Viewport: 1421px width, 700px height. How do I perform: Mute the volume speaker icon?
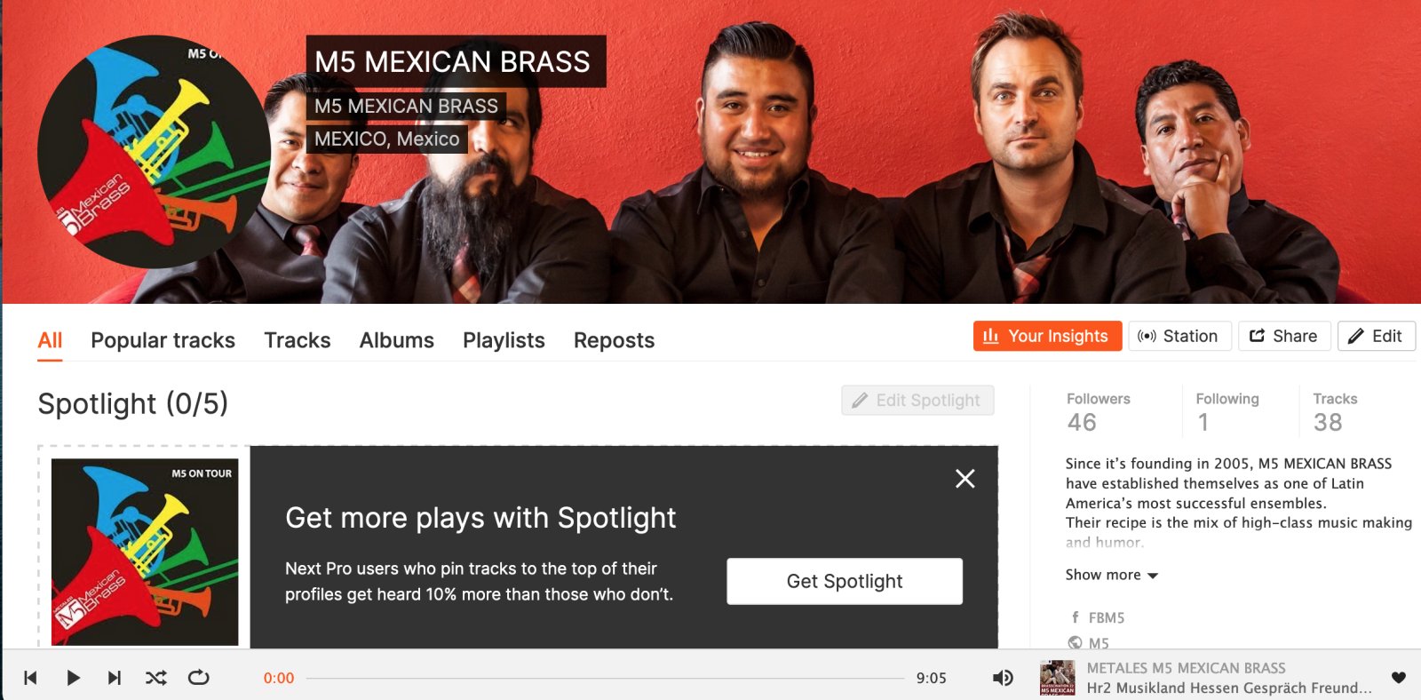1003,678
